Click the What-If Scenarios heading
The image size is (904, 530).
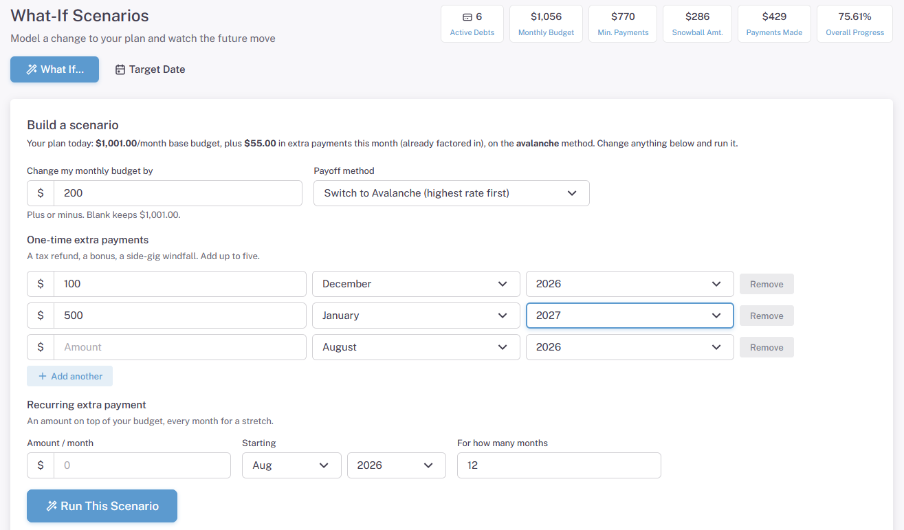[80, 15]
